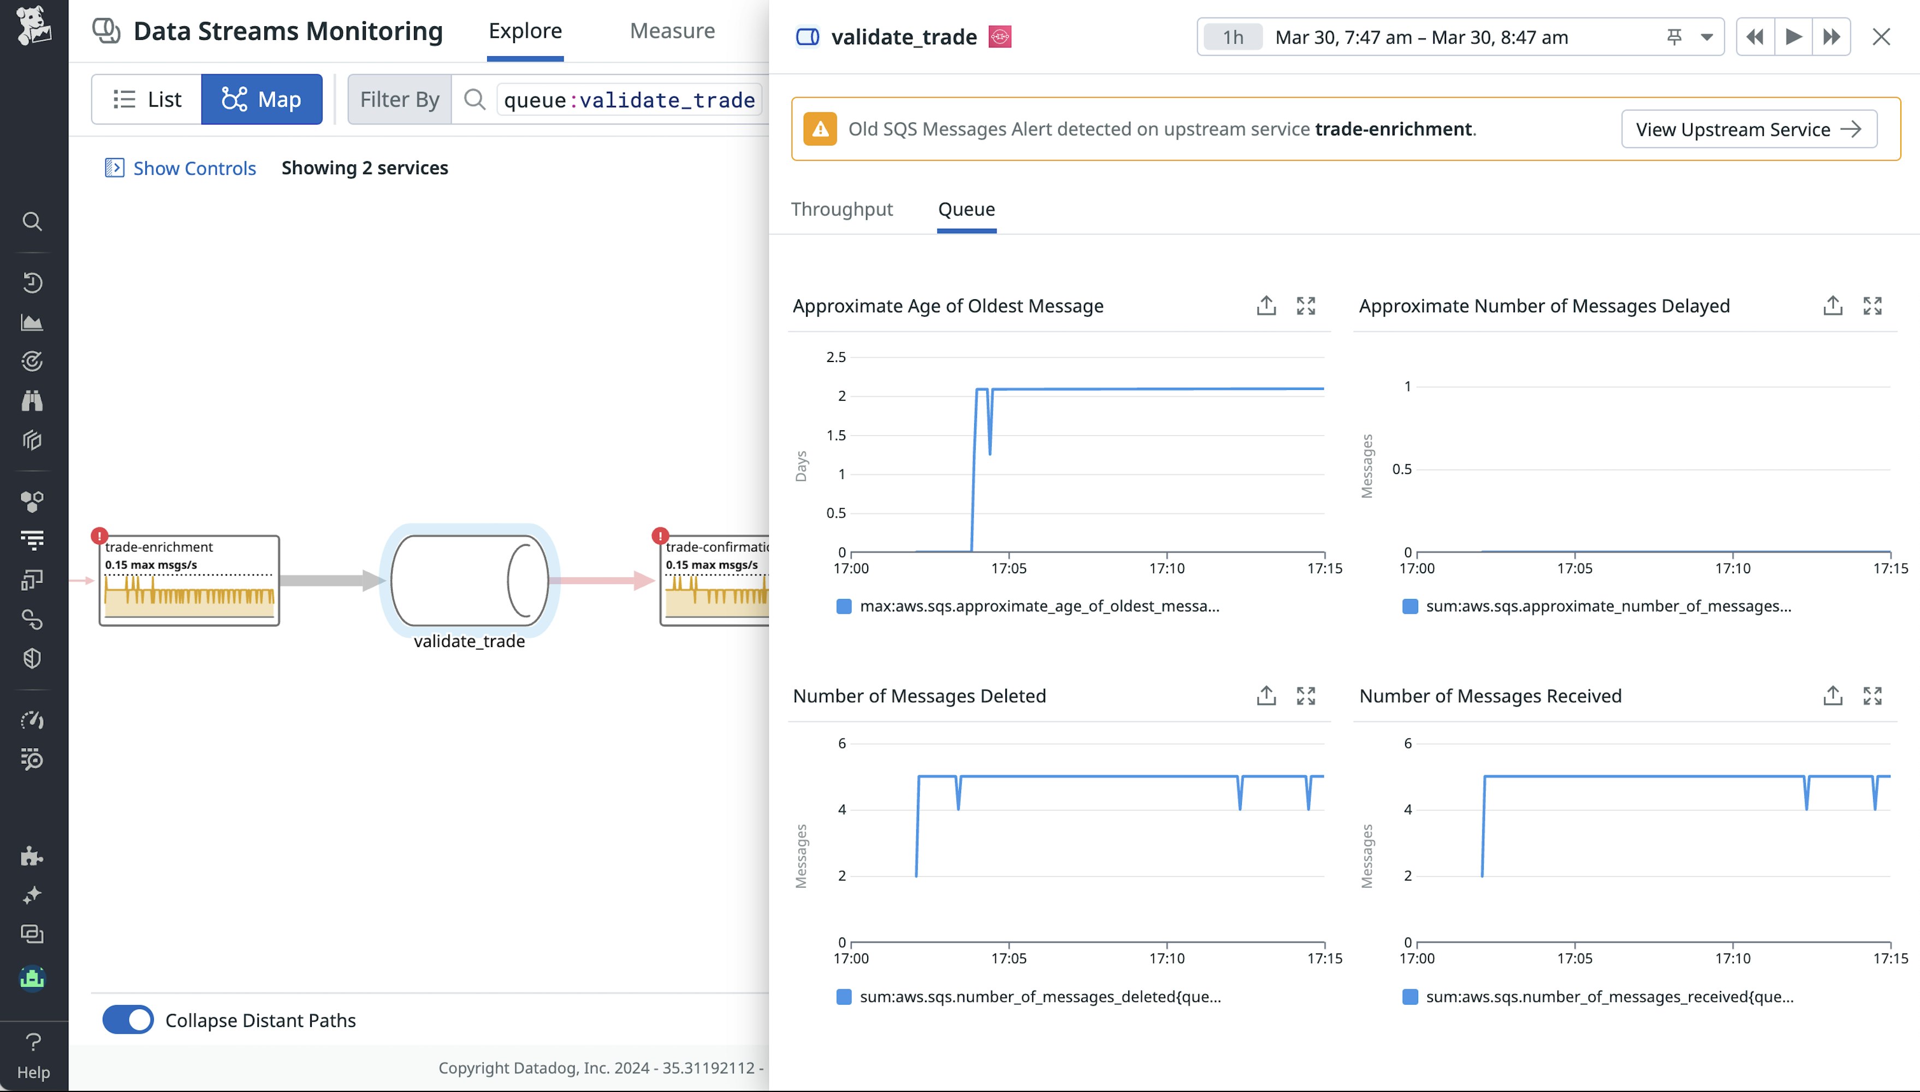Switch to the Throughput tab
1920x1092 pixels.
point(842,209)
